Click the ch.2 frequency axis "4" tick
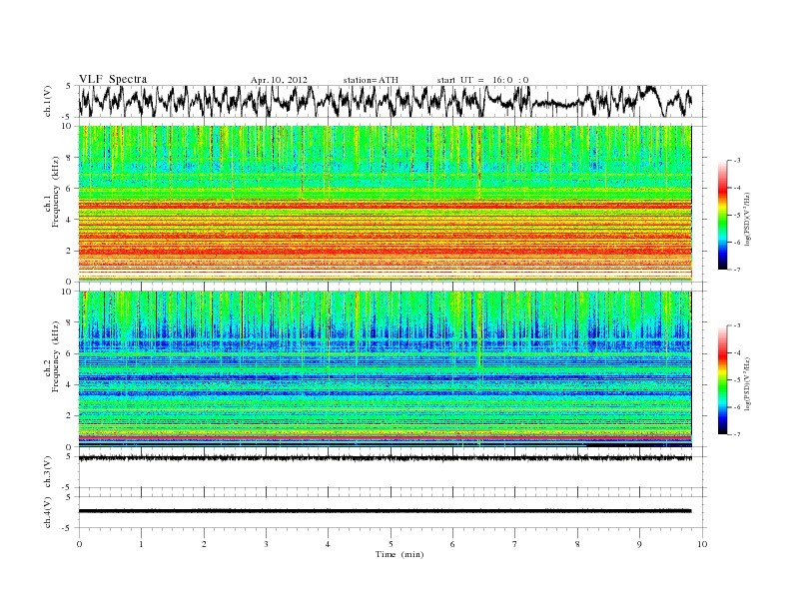The height and width of the screenshot is (611, 791). pyautogui.click(x=70, y=384)
